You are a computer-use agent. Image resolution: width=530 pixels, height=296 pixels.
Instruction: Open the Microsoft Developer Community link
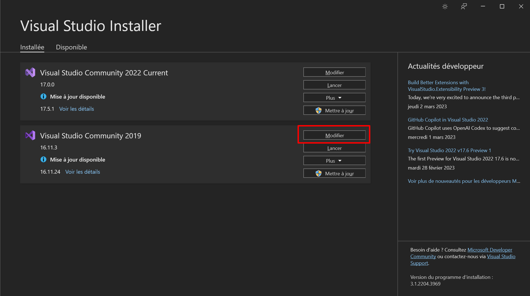click(x=490, y=250)
